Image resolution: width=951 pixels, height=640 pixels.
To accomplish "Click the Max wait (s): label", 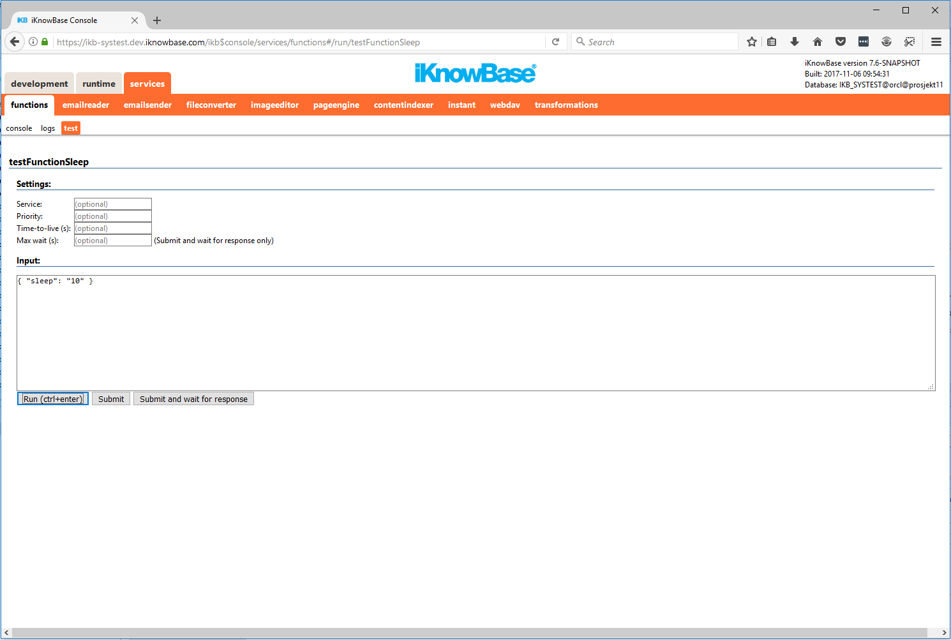I will (x=38, y=241).
